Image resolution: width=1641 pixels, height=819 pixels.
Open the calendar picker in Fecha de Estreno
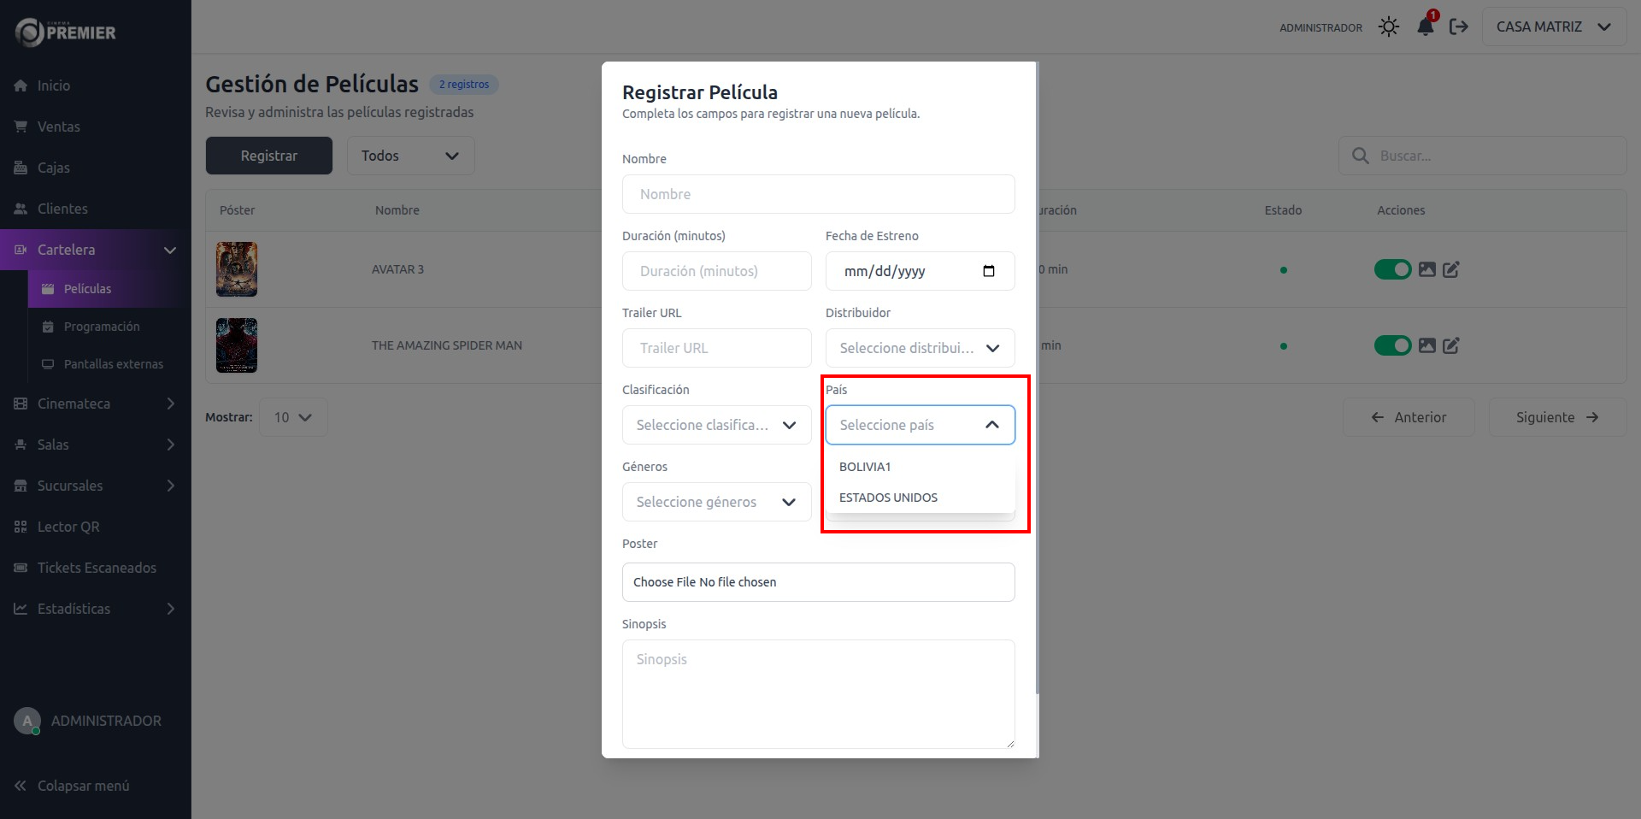[x=989, y=271]
